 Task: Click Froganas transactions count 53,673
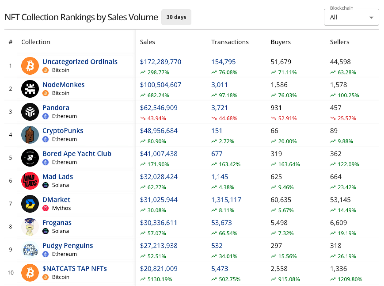tap(222, 223)
